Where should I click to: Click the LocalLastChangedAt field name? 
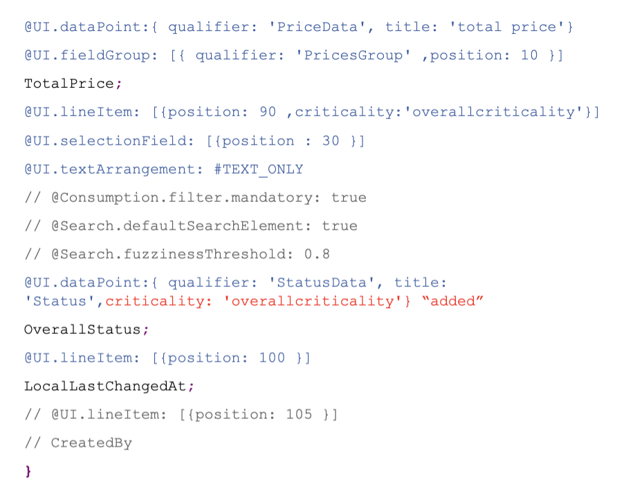pos(105,387)
